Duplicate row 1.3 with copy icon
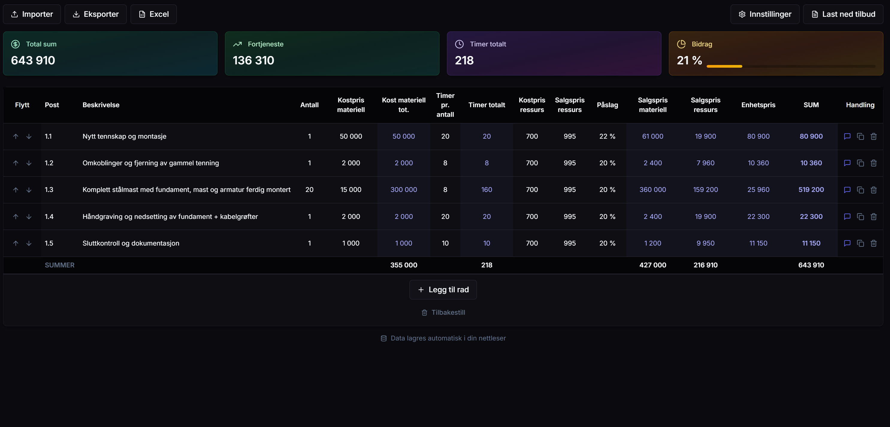The image size is (890, 427). tap(860, 190)
